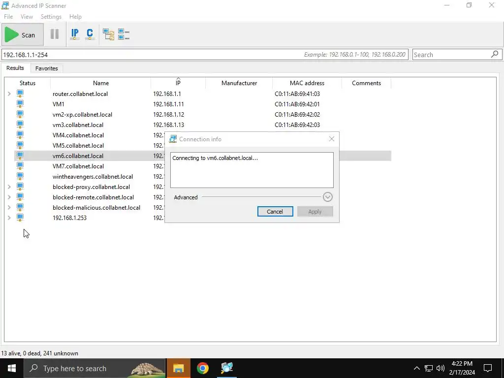Open Google Chrome from the taskbar

[x=202, y=368]
